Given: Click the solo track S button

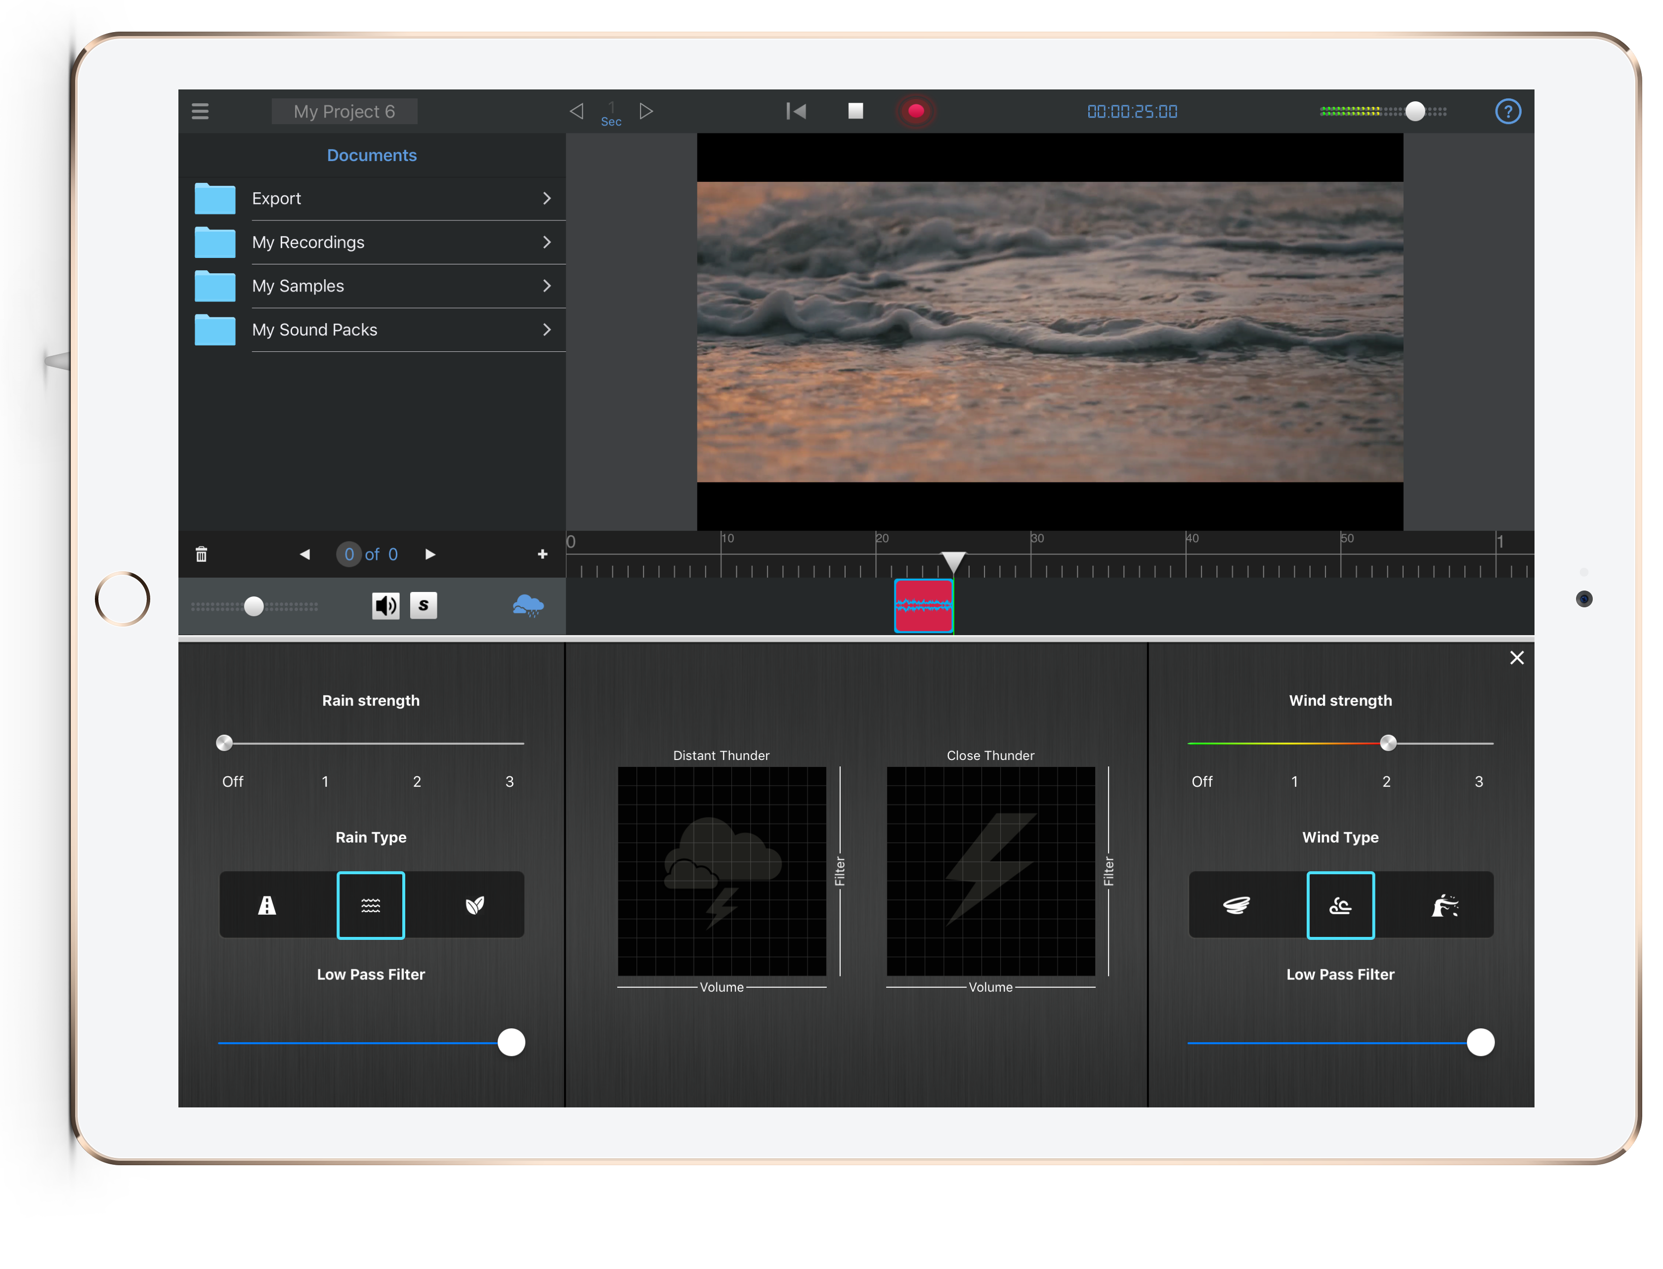Looking at the screenshot, I should tap(424, 605).
